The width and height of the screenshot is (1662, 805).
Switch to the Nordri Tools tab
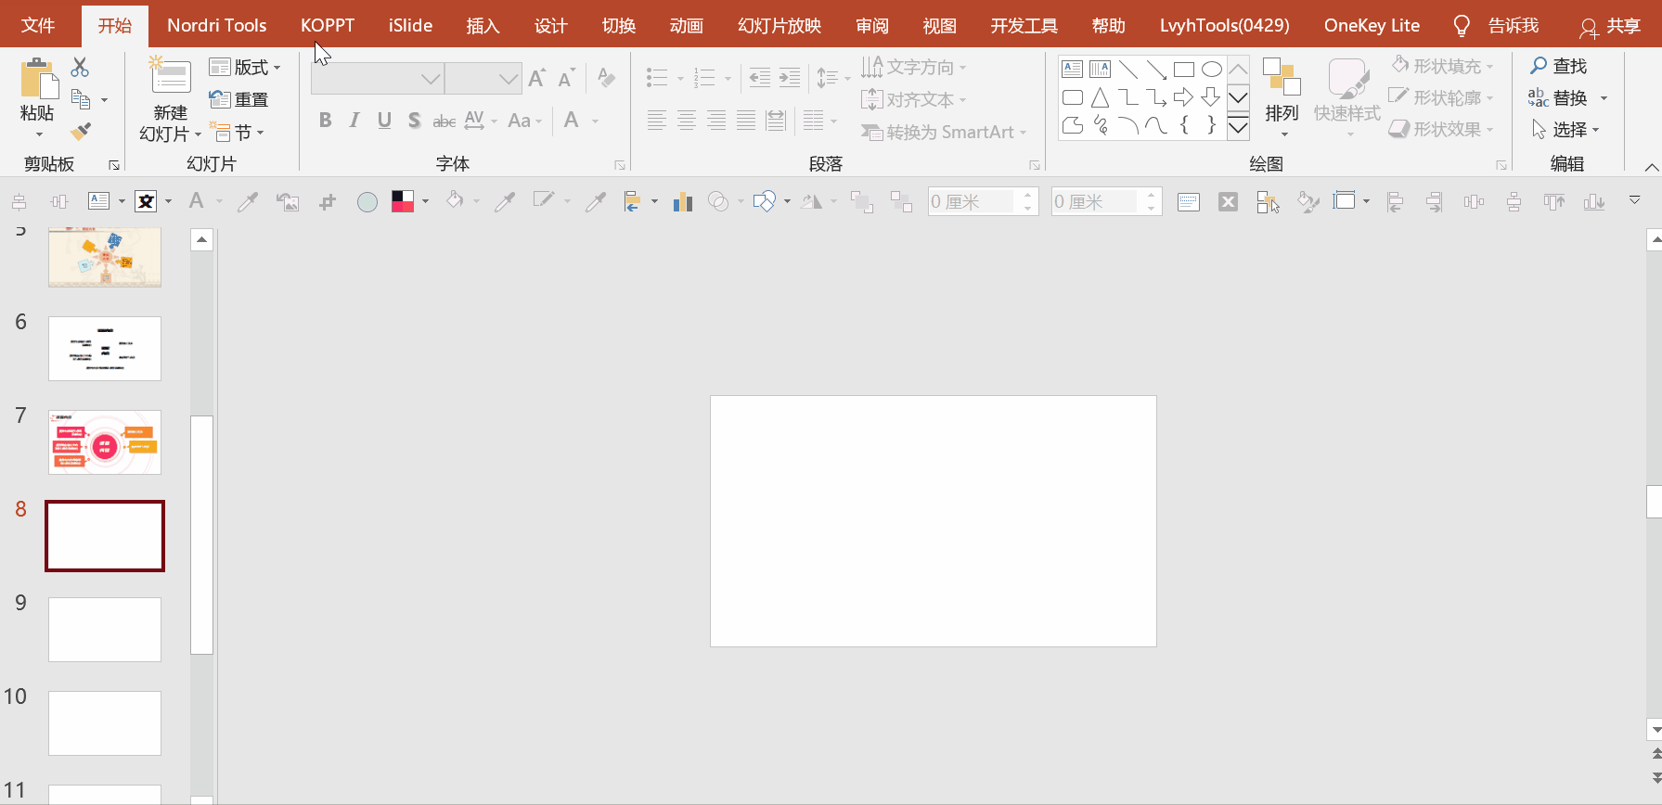(216, 25)
